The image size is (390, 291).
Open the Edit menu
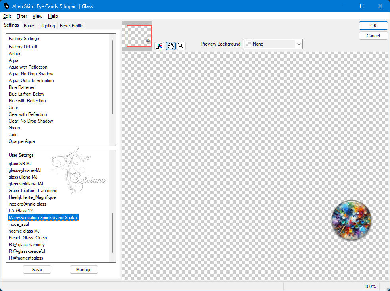tap(7, 16)
